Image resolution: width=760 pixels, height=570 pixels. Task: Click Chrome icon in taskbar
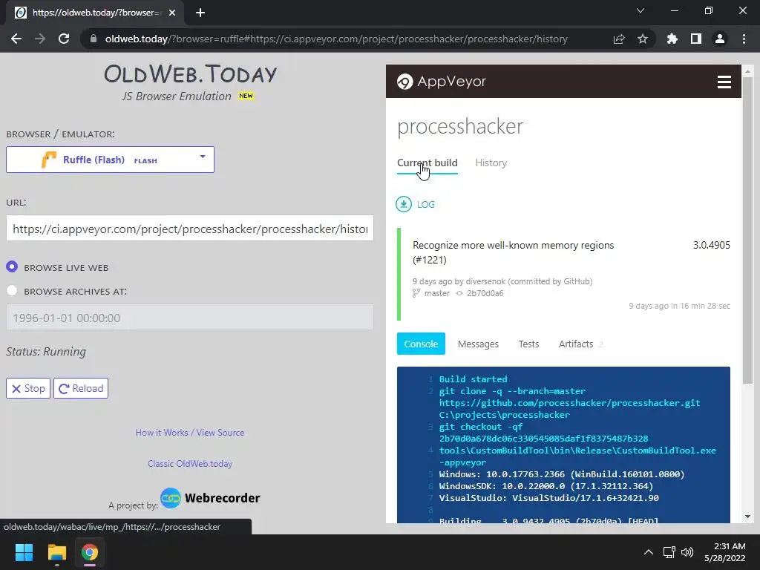(90, 552)
